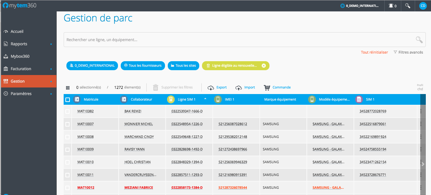Open the Facturation menu item
This screenshot has width=431, height=195.
(x=28, y=69)
